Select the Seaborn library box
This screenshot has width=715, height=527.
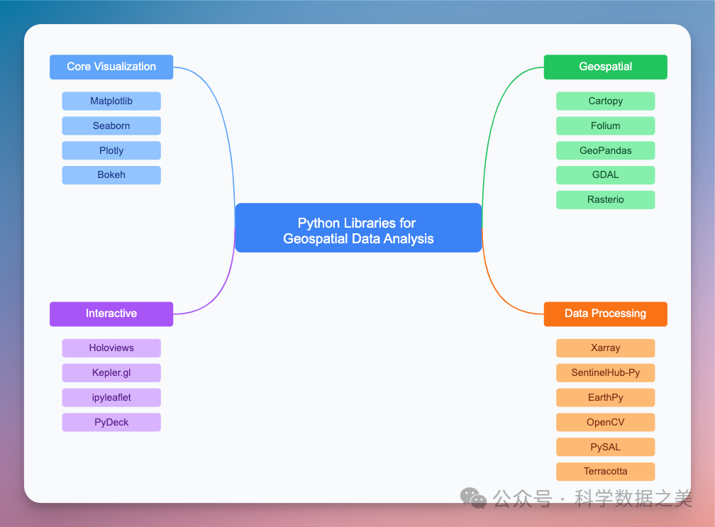tap(111, 126)
